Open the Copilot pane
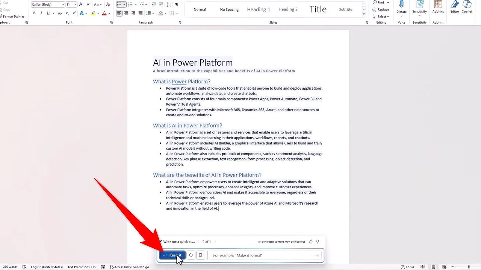 coord(467,7)
